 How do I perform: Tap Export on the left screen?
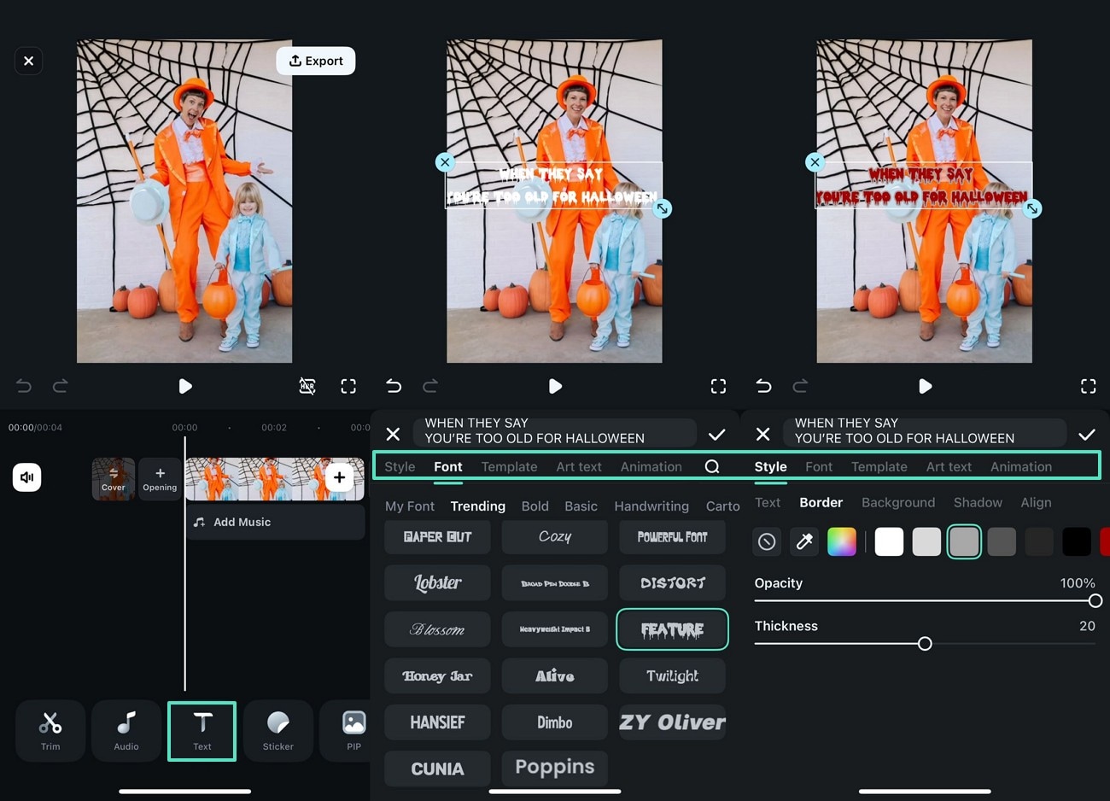316,61
